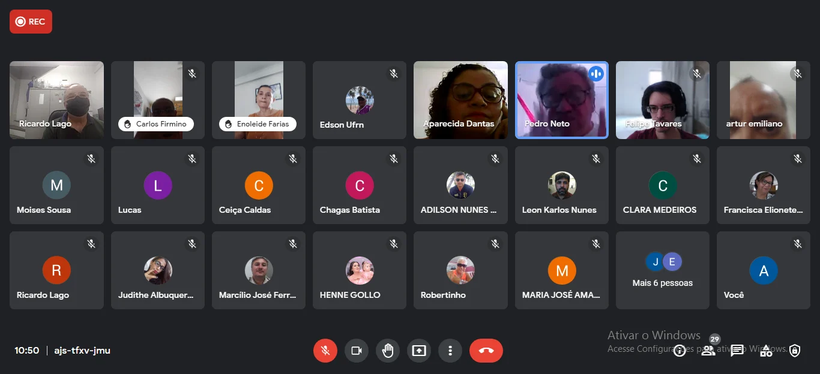
Task: Hang up with the red call button
Action: pyautogui.click(x=486, y=351)
